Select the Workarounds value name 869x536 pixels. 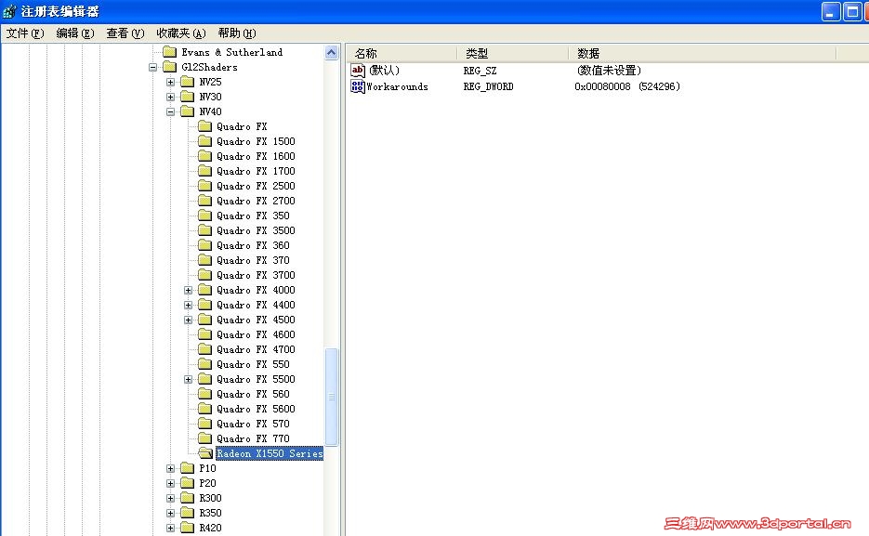(398, 87)
